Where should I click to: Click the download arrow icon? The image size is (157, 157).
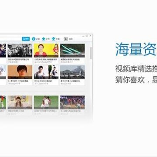54,39
